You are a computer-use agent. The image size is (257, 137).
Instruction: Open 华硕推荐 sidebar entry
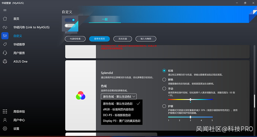19,44
